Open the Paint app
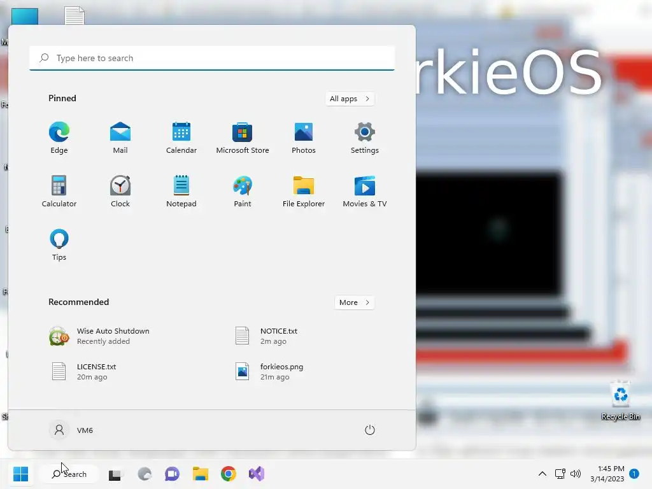Viewport: 652px width, 489px height. coord(243,191)
